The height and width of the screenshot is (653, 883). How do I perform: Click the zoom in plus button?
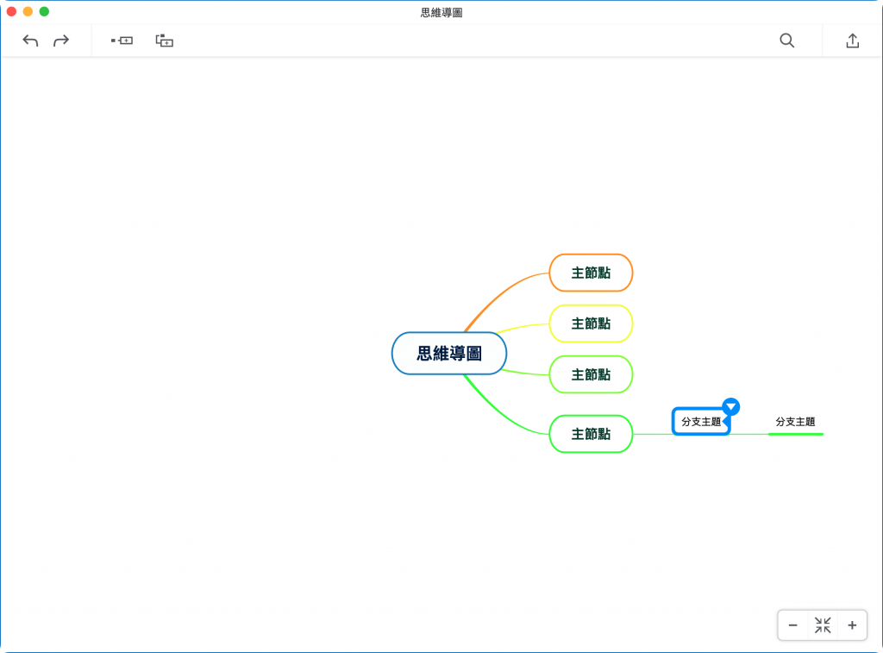tap(851, 625)
